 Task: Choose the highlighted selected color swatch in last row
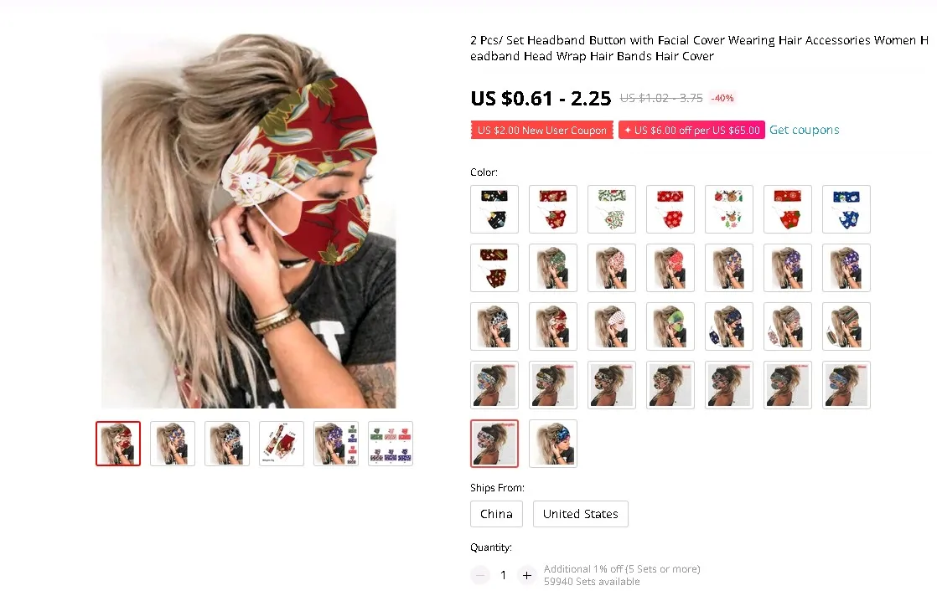pos(494,444)
